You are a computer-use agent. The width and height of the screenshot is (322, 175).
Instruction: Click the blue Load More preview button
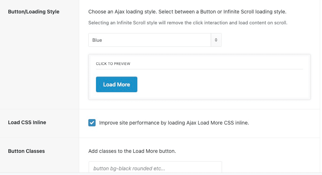click(116, 85)
